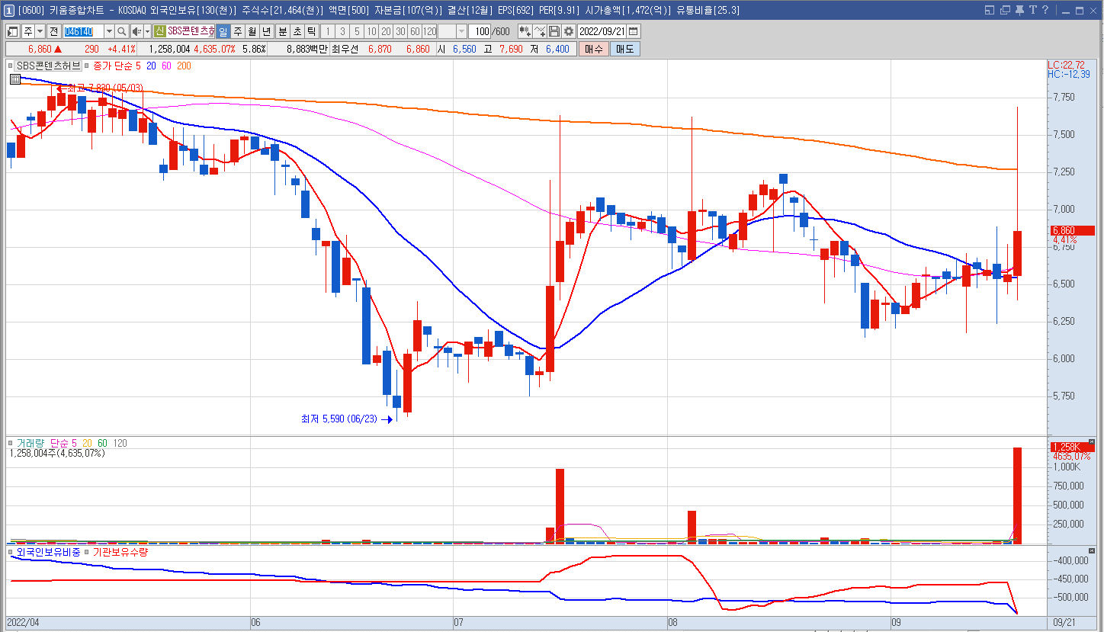Open the stock code history dropdown arrow
Image resolution: width=1104 pixels, height=632 pixels.
coord(109,31)
